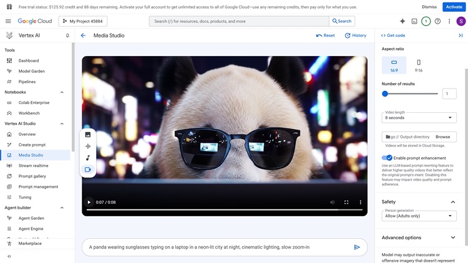Screen dimensions: 468x263
Task: Click the gift icon in trial banner
Action: [9, 7]
